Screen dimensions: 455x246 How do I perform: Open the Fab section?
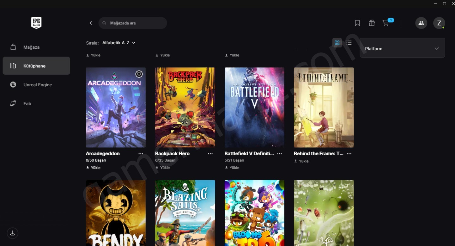[36, 103]
